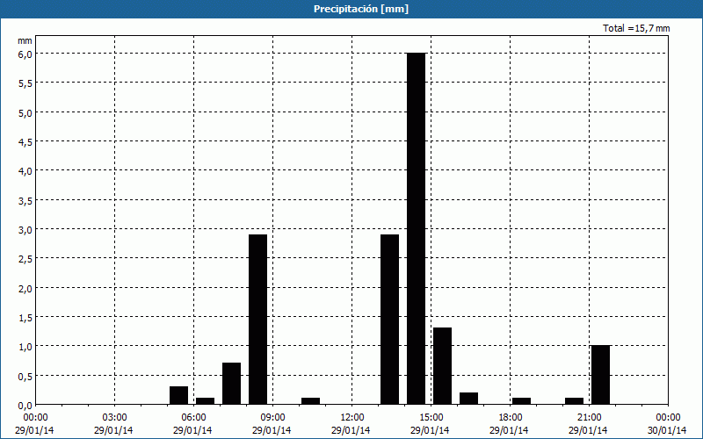703x439 pixels.
Task: Select the small bar between 10:00 and 11:00
Action: (311, 401)
